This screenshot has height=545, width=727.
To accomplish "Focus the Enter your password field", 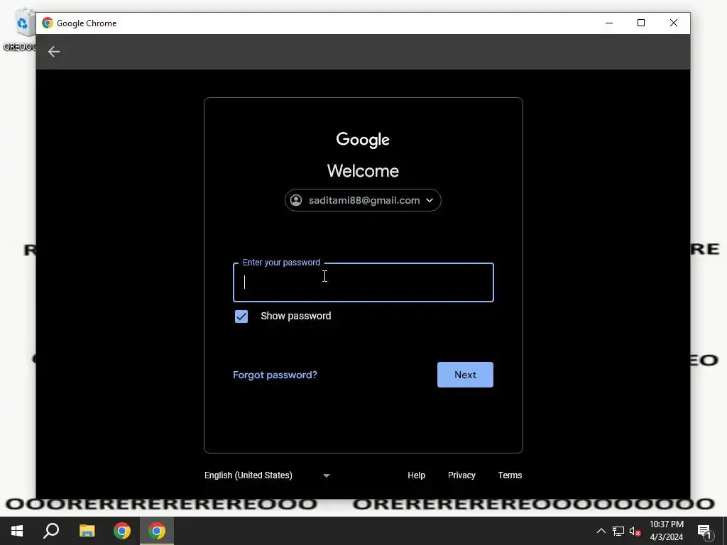I will click(363, 282).
